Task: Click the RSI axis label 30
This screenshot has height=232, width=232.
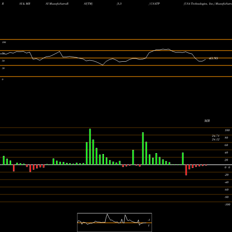Action: point(3,68)
